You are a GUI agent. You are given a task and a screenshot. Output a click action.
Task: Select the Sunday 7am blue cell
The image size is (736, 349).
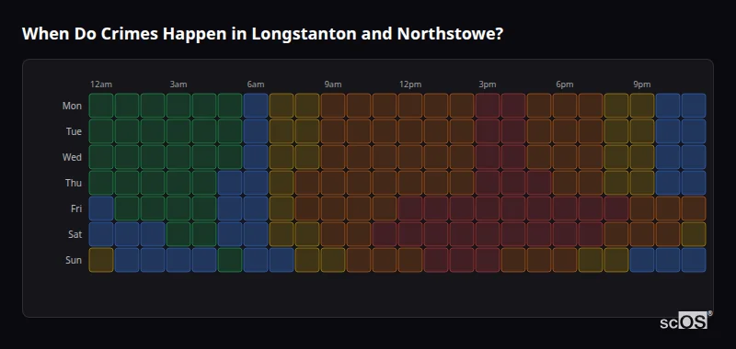pos(282,260)
